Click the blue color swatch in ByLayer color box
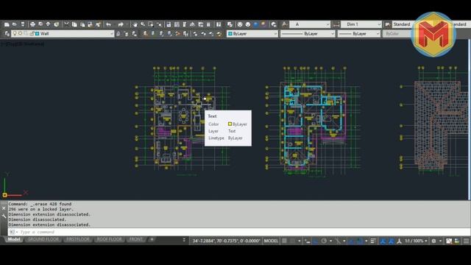 coord(230,34)
